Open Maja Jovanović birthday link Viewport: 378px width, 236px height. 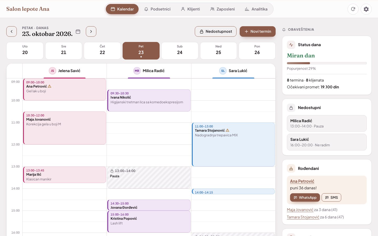pos(300,210)
